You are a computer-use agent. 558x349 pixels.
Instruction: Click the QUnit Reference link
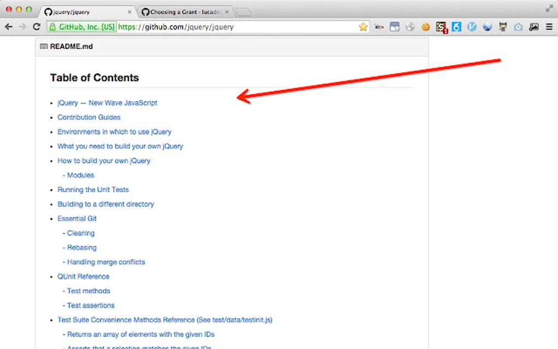click(83, 276)
